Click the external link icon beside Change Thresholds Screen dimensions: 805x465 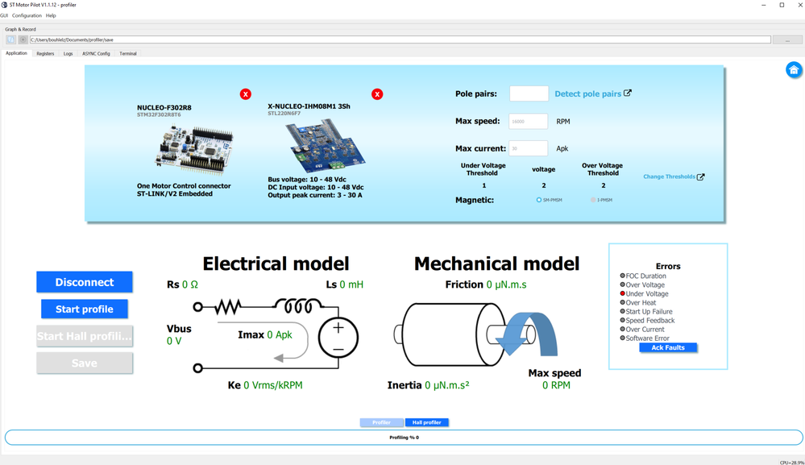coord(701,176)
